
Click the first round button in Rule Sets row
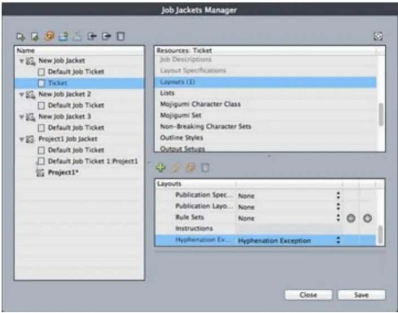pyautogui.click(x=351, y=218)
